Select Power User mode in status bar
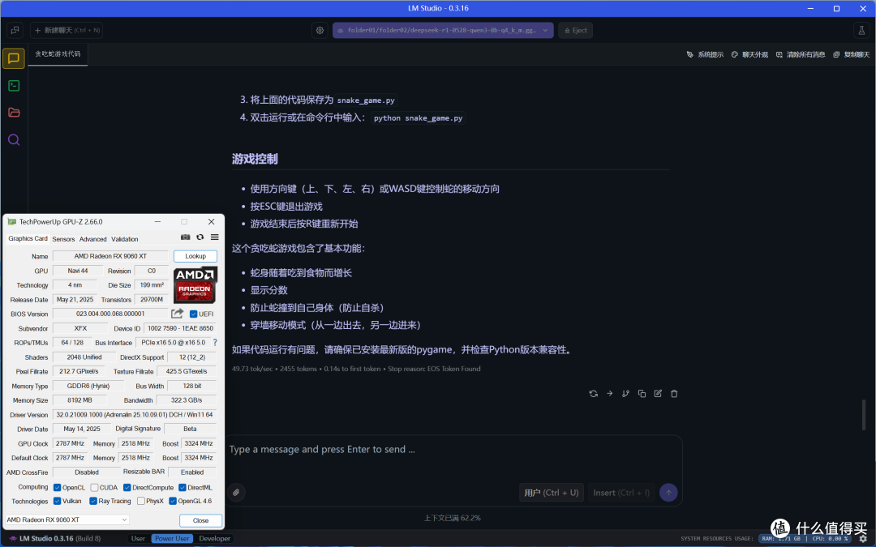The image size is (876, 547). 172,539
